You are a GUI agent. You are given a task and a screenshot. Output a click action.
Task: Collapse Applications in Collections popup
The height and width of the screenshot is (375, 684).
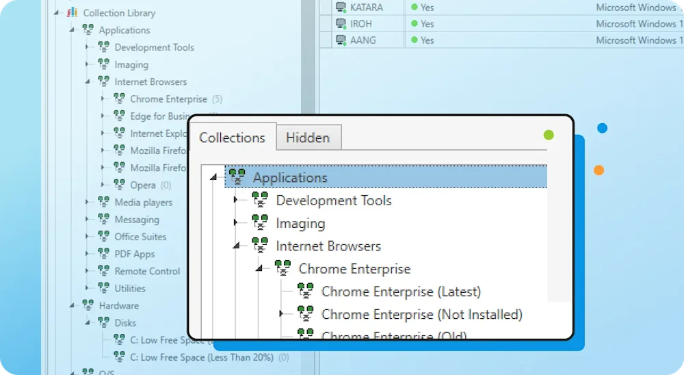(x=213, y=177)
